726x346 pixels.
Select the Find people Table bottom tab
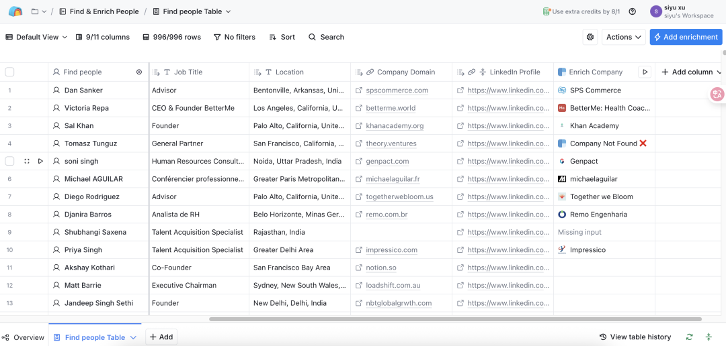coord(94,337)
